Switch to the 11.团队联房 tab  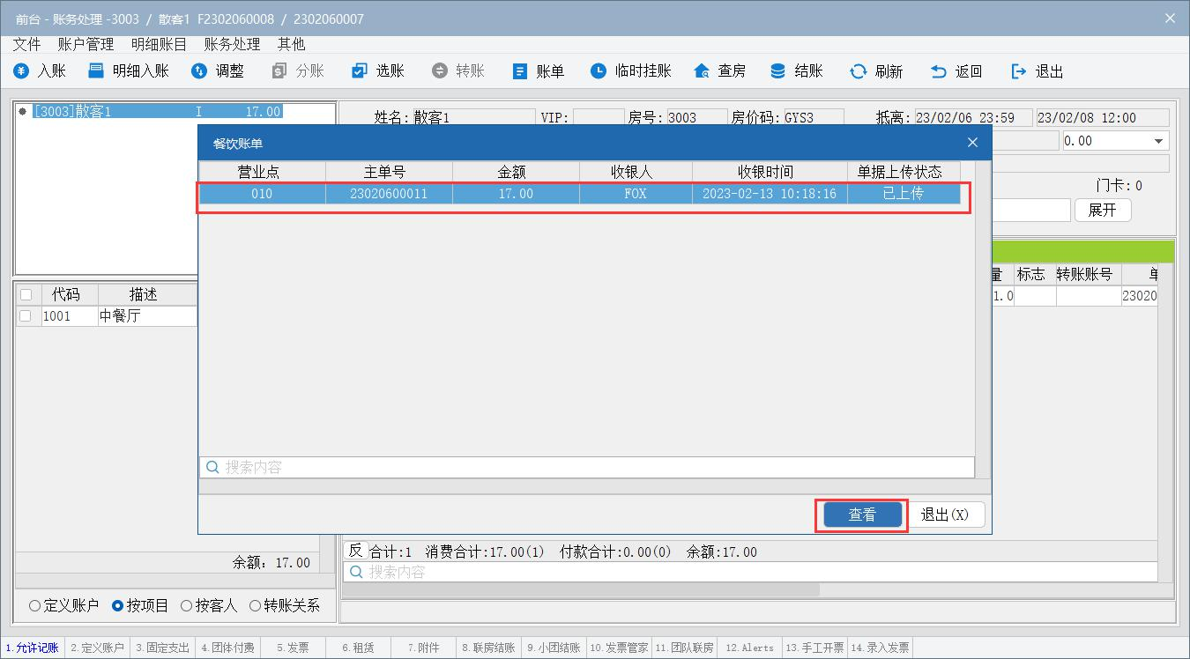tap(684, 648)
